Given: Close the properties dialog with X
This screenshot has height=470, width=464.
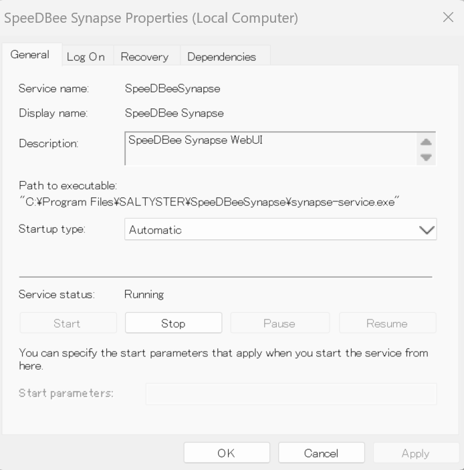Looking at the screenshot, I should point(448,17).
